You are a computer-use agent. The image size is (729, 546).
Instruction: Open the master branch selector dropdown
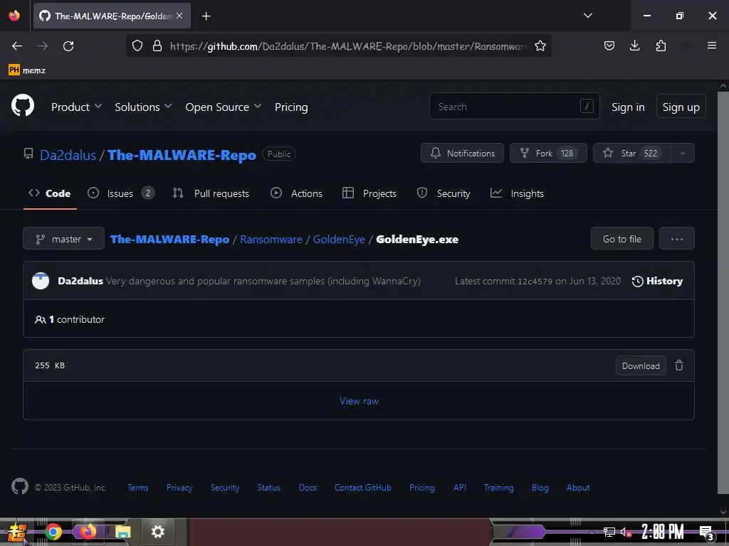(x=63, y=239)
